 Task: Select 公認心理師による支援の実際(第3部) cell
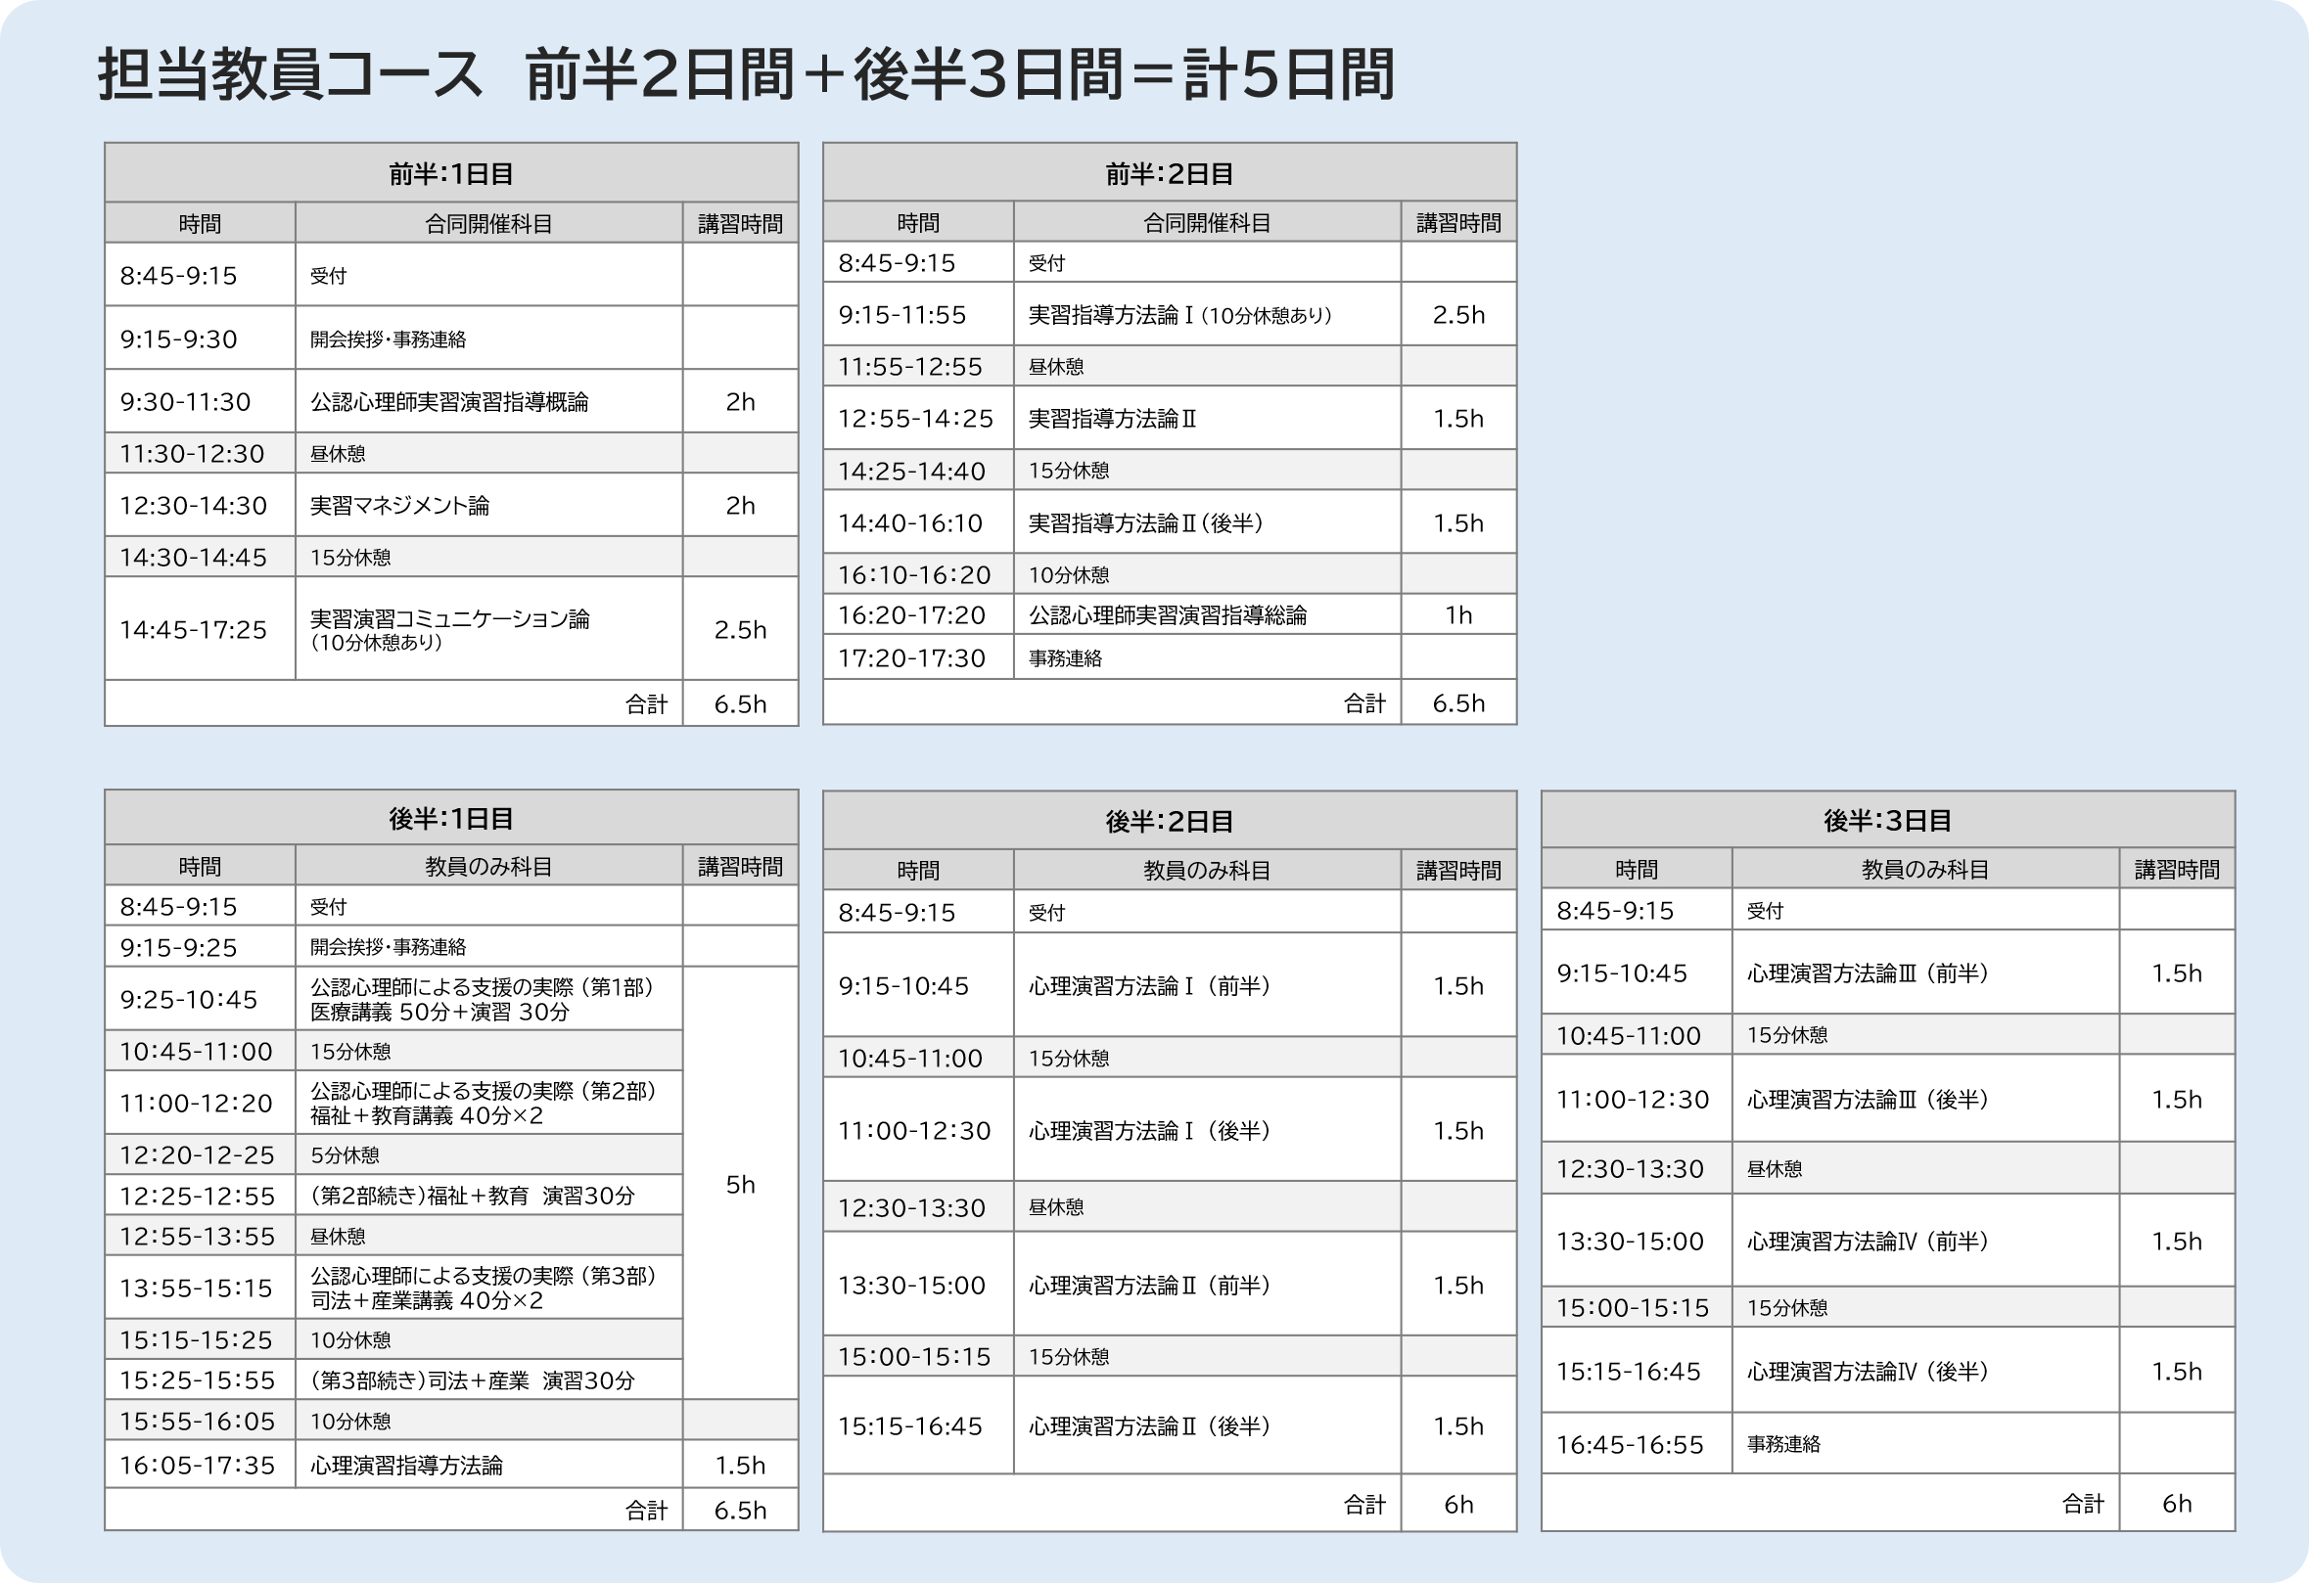pos(488,1288)
